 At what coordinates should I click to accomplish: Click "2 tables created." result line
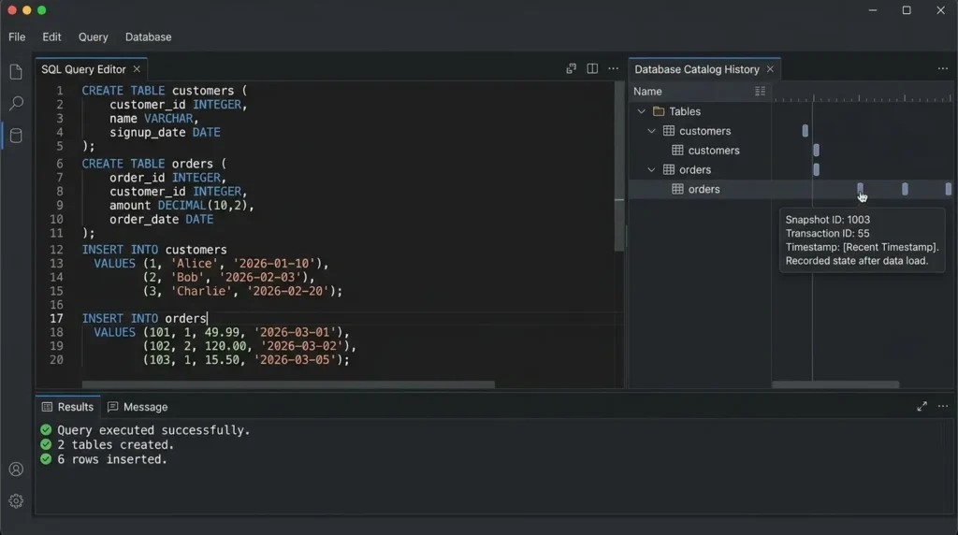[x=115, y=444]
